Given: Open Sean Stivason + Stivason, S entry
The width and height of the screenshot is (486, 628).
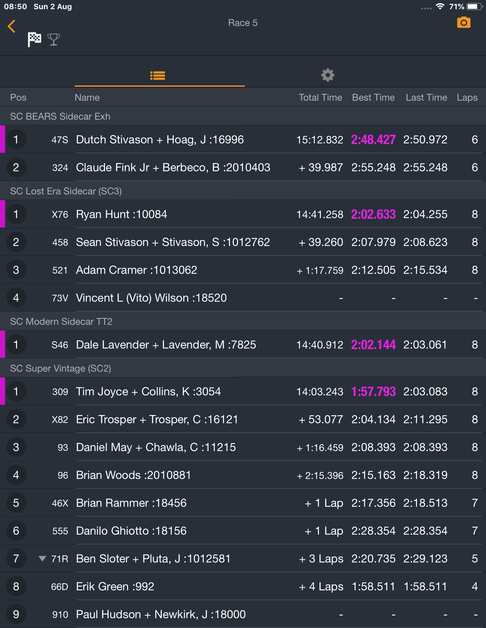Looking at the screenshot, I should [243, 242].
